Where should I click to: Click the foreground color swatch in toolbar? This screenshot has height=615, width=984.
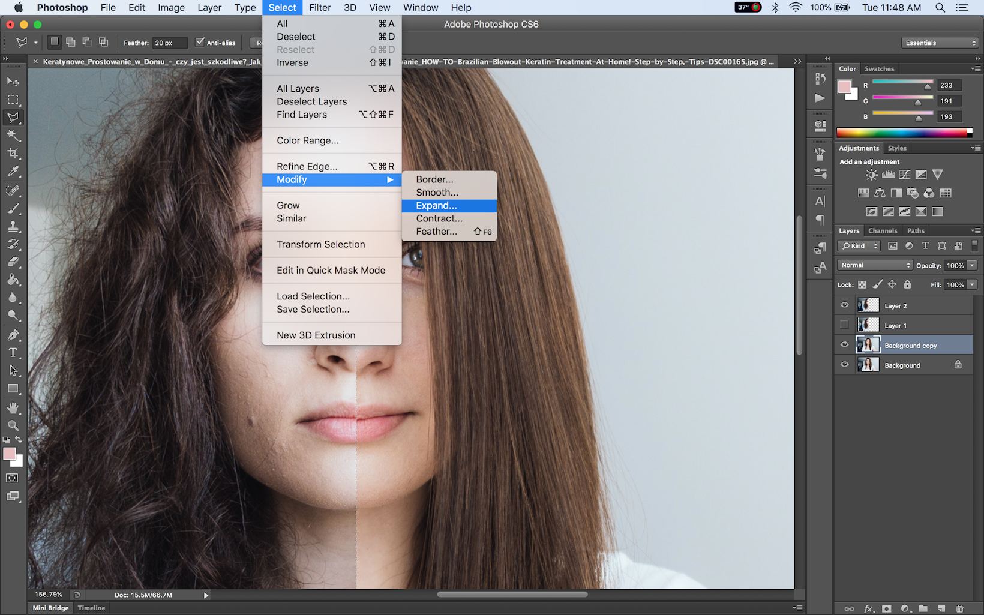(x=9, y=454)
